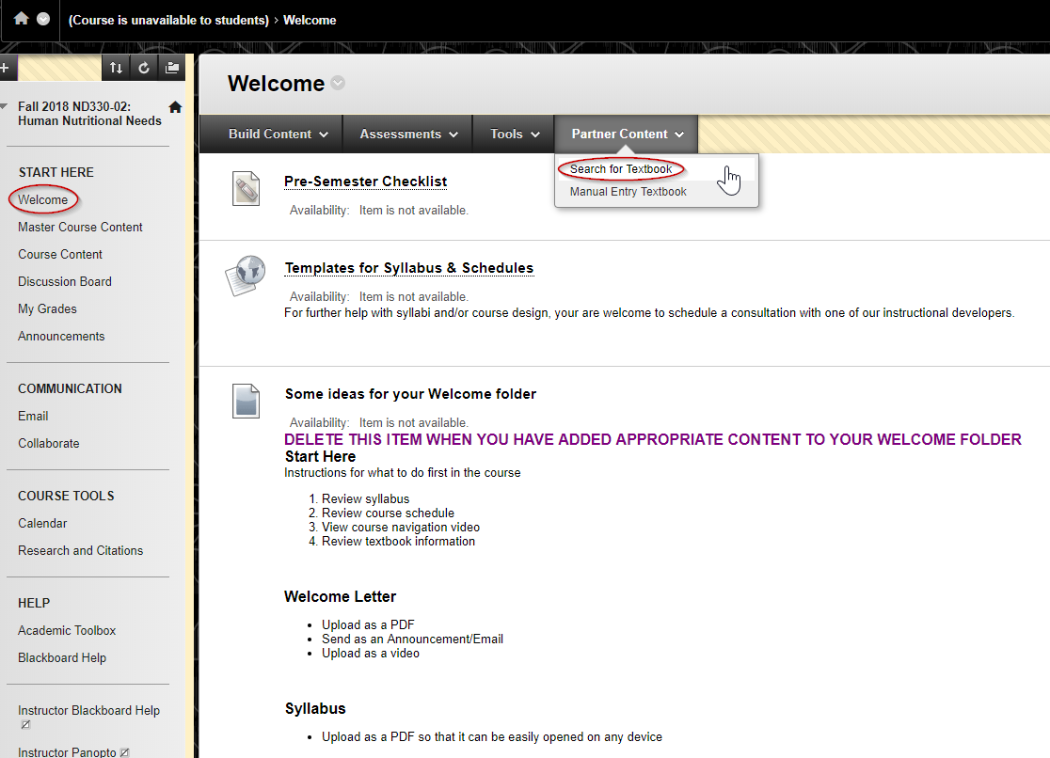Open the Assessments menu
1050x758 pixels.
point(408,134)
